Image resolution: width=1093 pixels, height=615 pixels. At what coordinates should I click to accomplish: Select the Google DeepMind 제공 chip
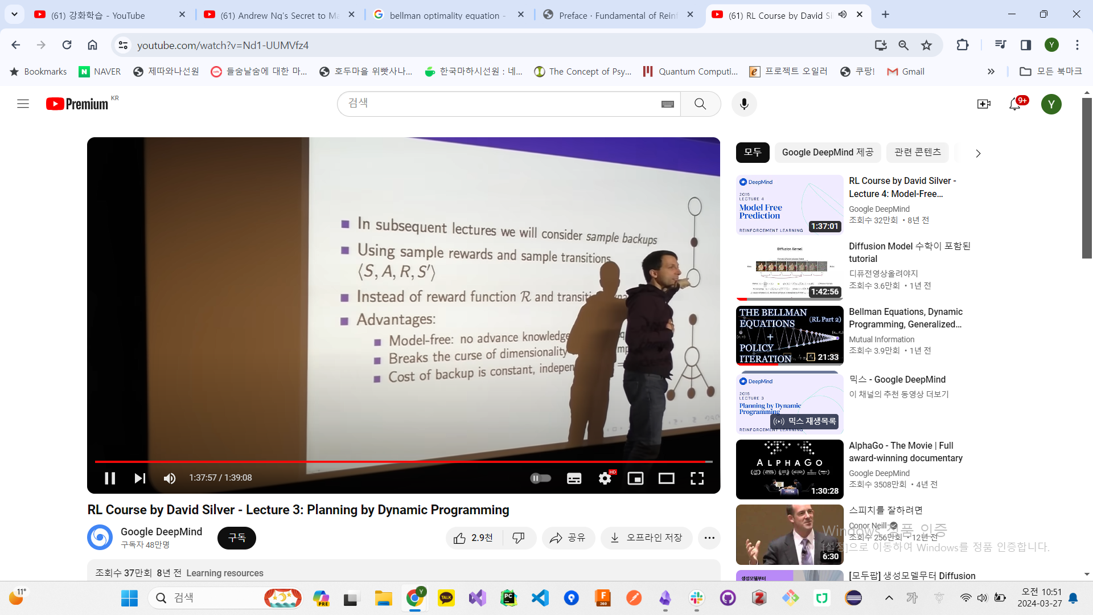[x=827, y=152]
